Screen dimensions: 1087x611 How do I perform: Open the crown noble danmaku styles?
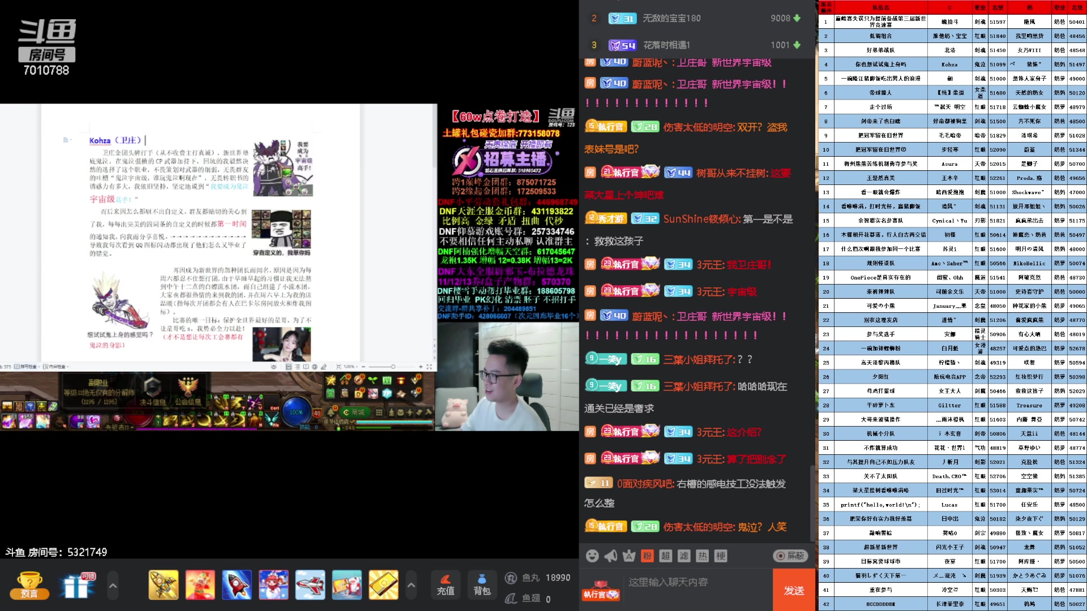pyautogui.click(x=629, y=556)
